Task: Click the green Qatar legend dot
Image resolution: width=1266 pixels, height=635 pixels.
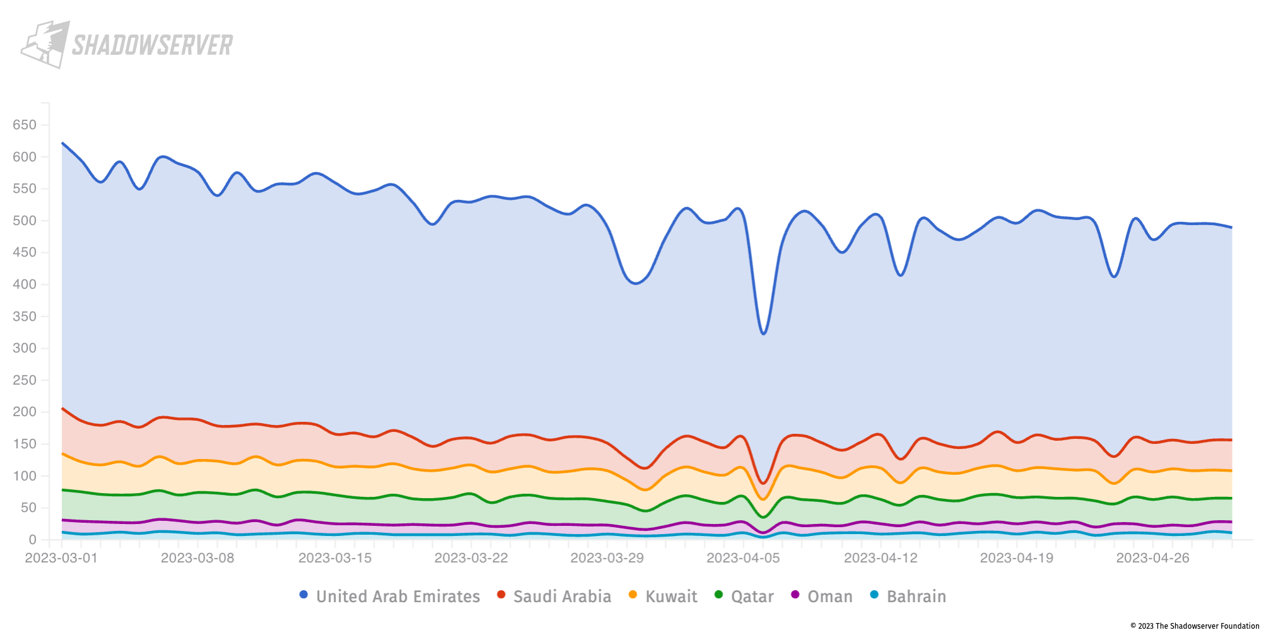Action: [x=718, y=595]
